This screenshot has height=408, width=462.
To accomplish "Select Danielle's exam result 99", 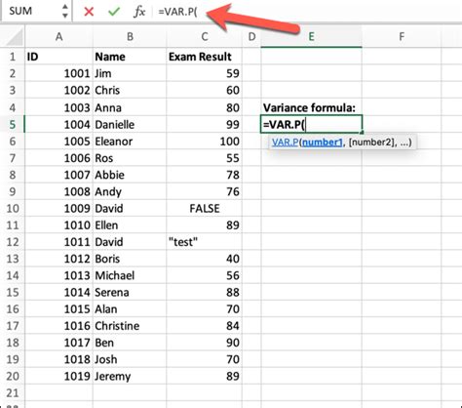I will [x=205, y=124].
